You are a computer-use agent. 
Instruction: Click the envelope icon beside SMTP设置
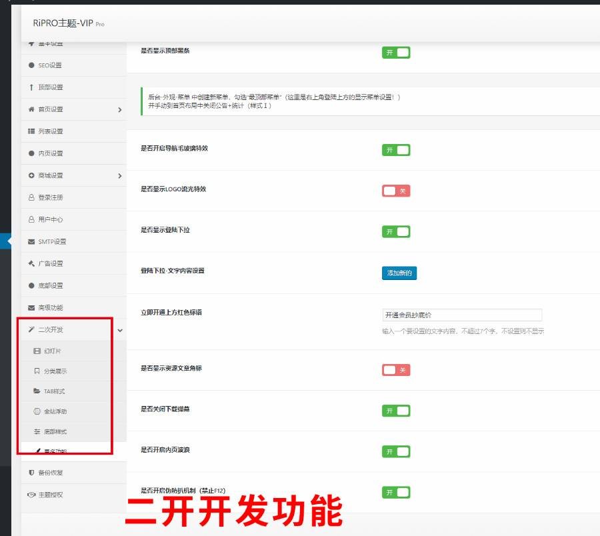coord(31,241)
